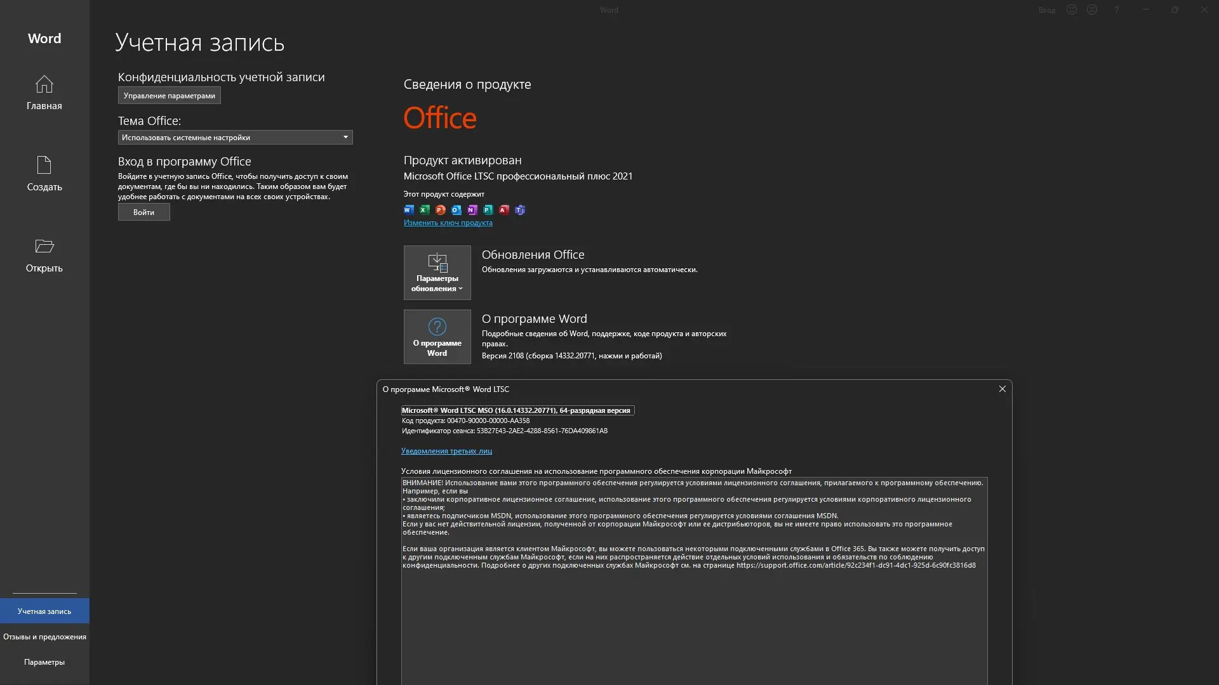Open Параметры (Options) in the sidebar
1219x685 pixels.
click(x=44, y=662)
